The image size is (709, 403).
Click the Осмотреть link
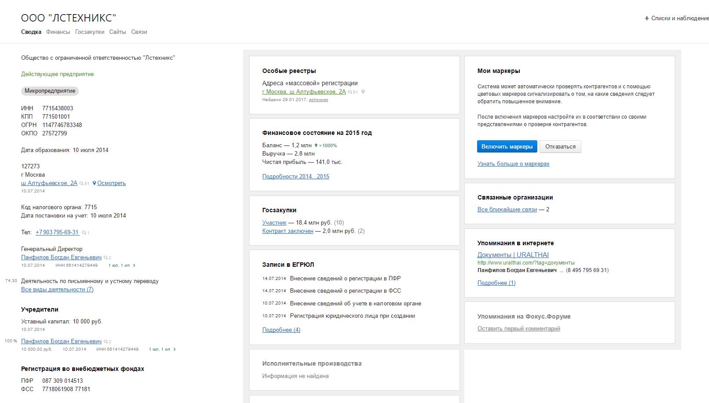coord(111,183)
